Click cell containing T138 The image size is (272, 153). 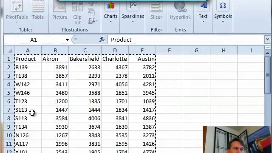click(x=28, y=76)
